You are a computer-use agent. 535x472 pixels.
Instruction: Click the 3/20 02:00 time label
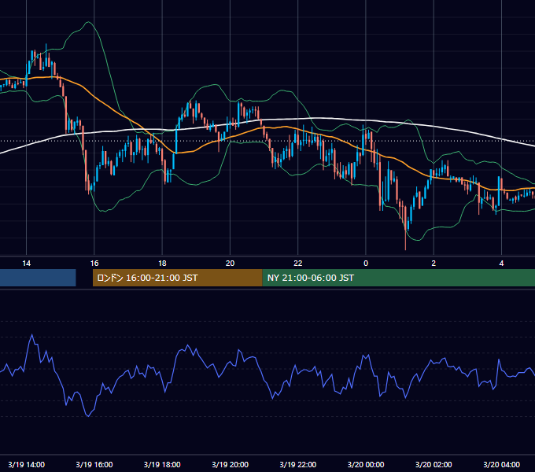click(x=434, y=464)
